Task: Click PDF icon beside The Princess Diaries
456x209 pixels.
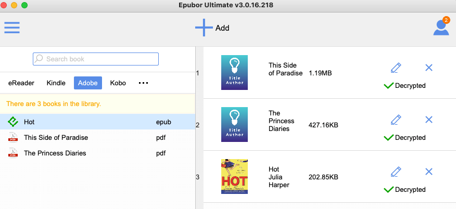Action: (x=13, y=153)
